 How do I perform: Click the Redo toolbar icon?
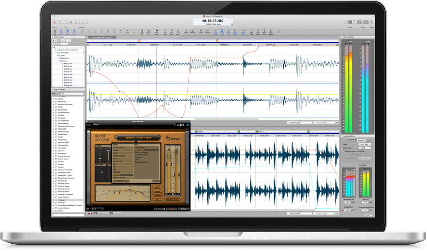pos(134,32)
